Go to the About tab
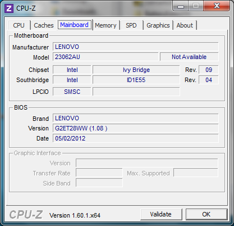The height and width of the screenshot is (226, 234). point(185,25)
